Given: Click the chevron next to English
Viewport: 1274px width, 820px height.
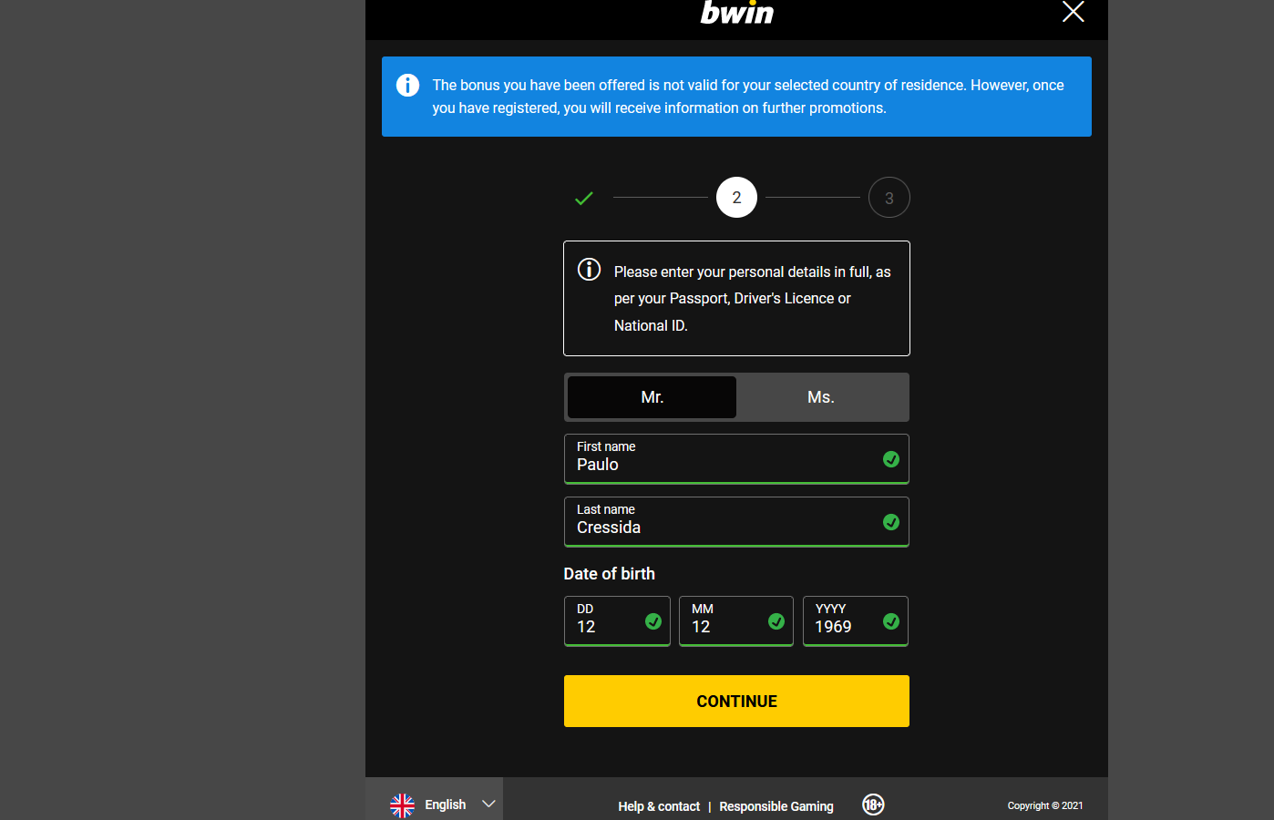Looking at the screenshot, I should click(488, 805).
